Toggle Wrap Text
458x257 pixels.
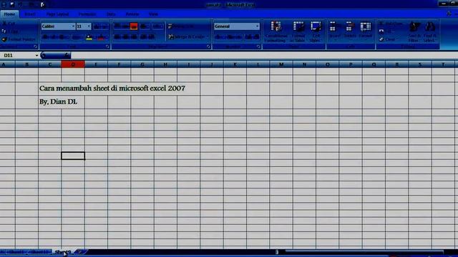click(x=182, y=26)
